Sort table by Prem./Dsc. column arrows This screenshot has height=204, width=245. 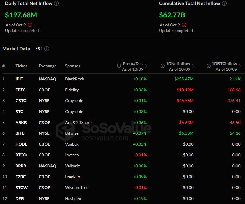[146, 66]
